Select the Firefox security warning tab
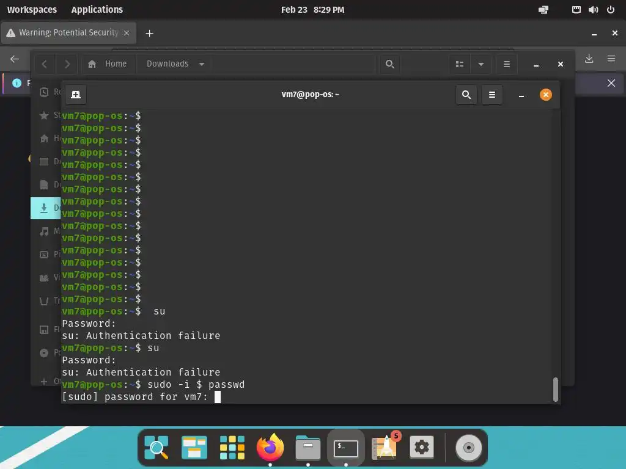This screenshot has height=469, width=626. click(x=68, y=33)
